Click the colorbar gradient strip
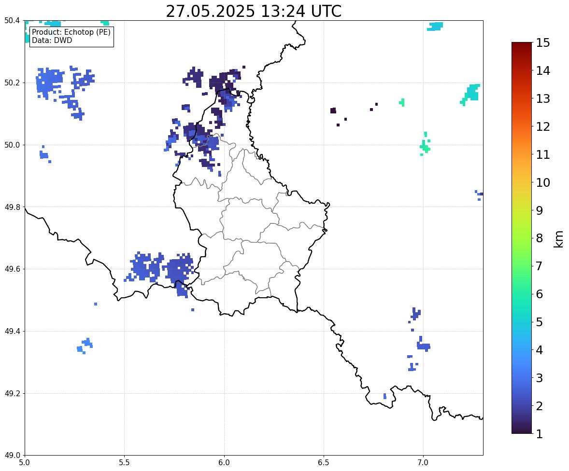This screenshot has width=569, height=471. (522, 238)
